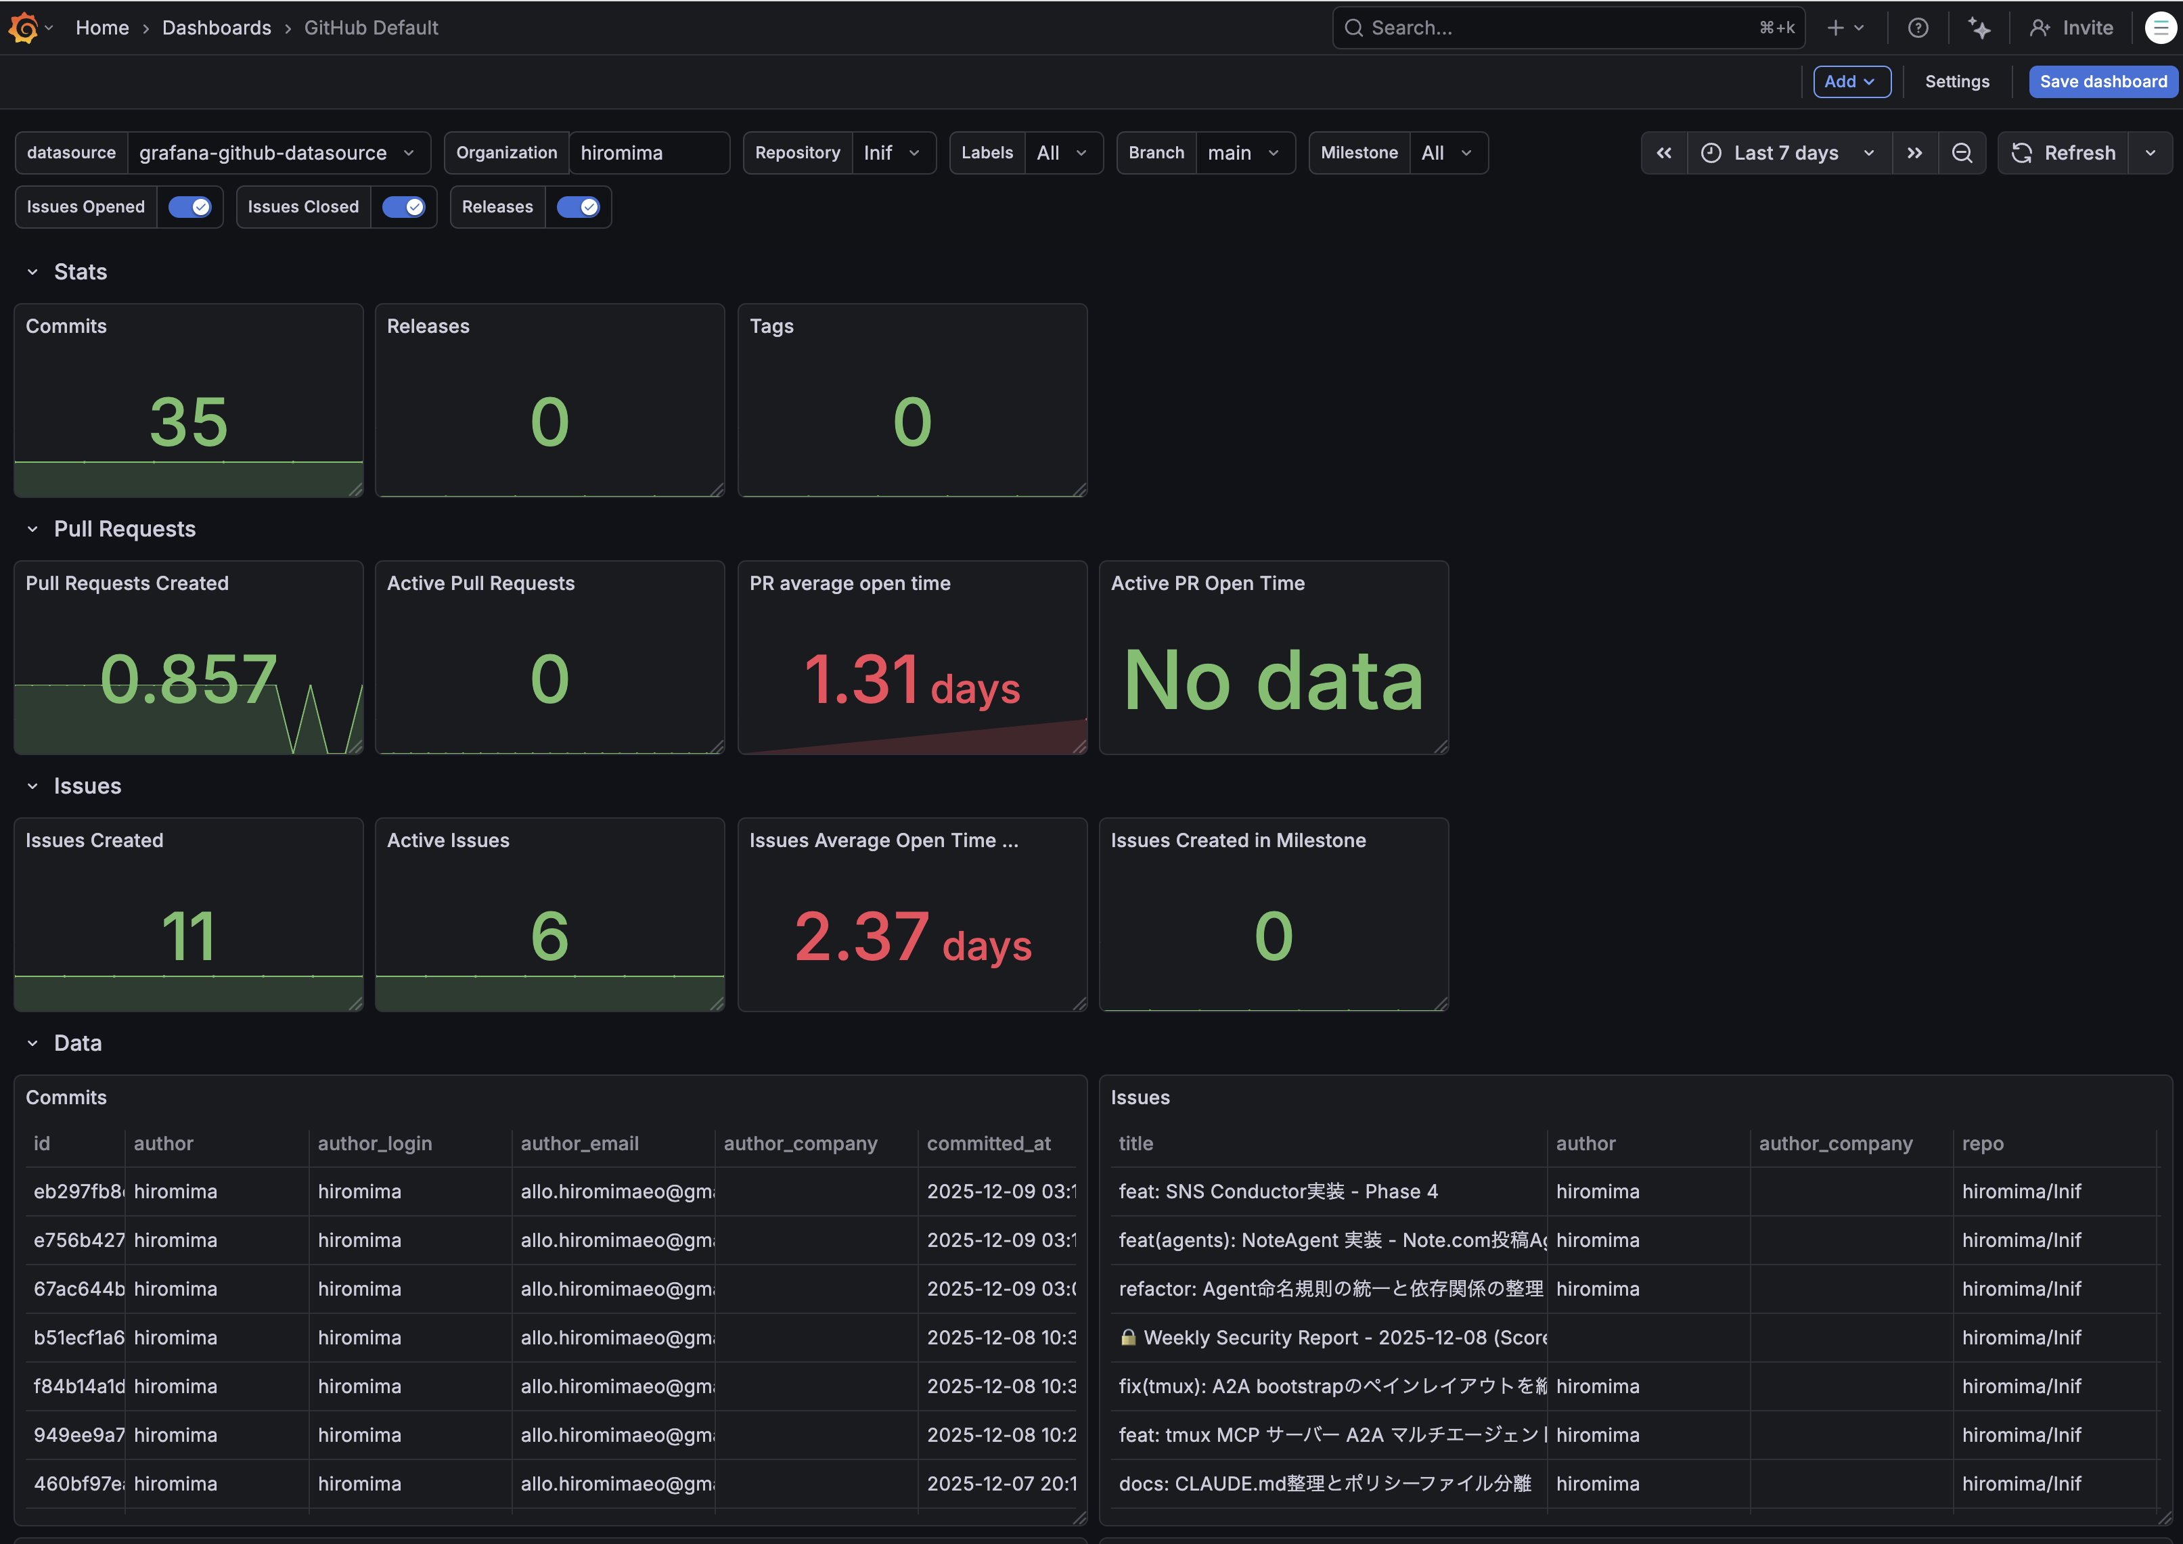Open the refresh interval dropdown arrow
This screenshot has height=1544, width=2183.
[x=2151, y=153]
